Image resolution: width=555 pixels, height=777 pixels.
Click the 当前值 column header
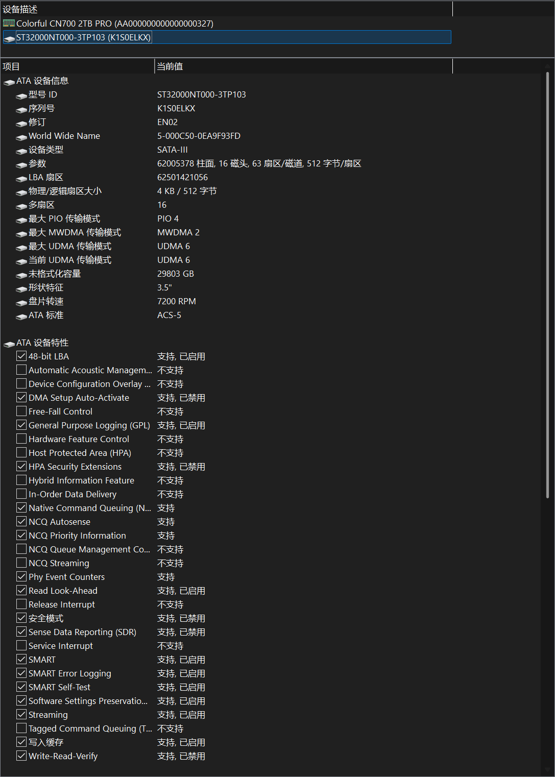point(170,66)
